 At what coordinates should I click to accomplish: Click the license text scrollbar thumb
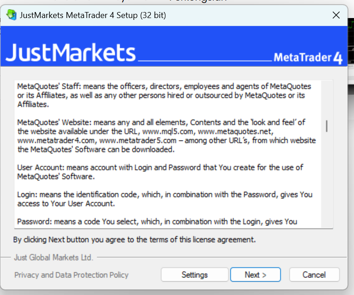pyautogui.click(x=326, y=126)
